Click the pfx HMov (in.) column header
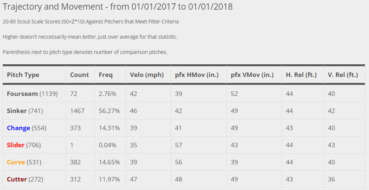This screenshot has width=369, height=190. [x=197, y=75]
